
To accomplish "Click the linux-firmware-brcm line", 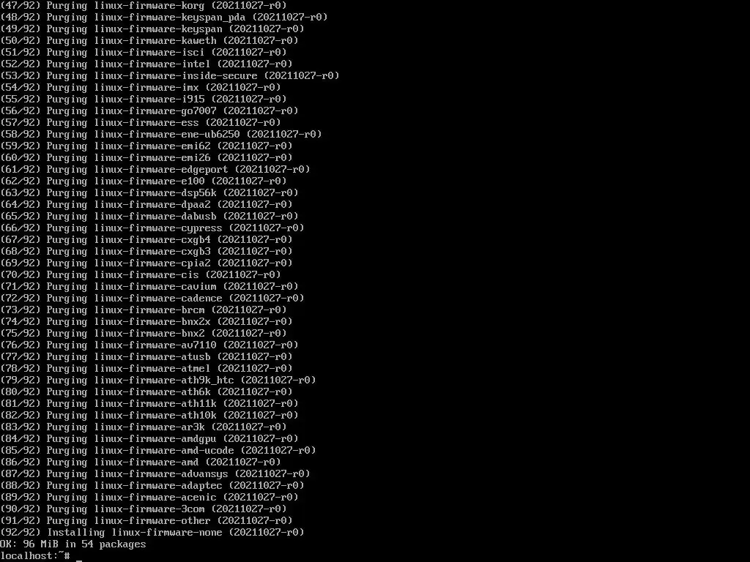I will (144, 310).
